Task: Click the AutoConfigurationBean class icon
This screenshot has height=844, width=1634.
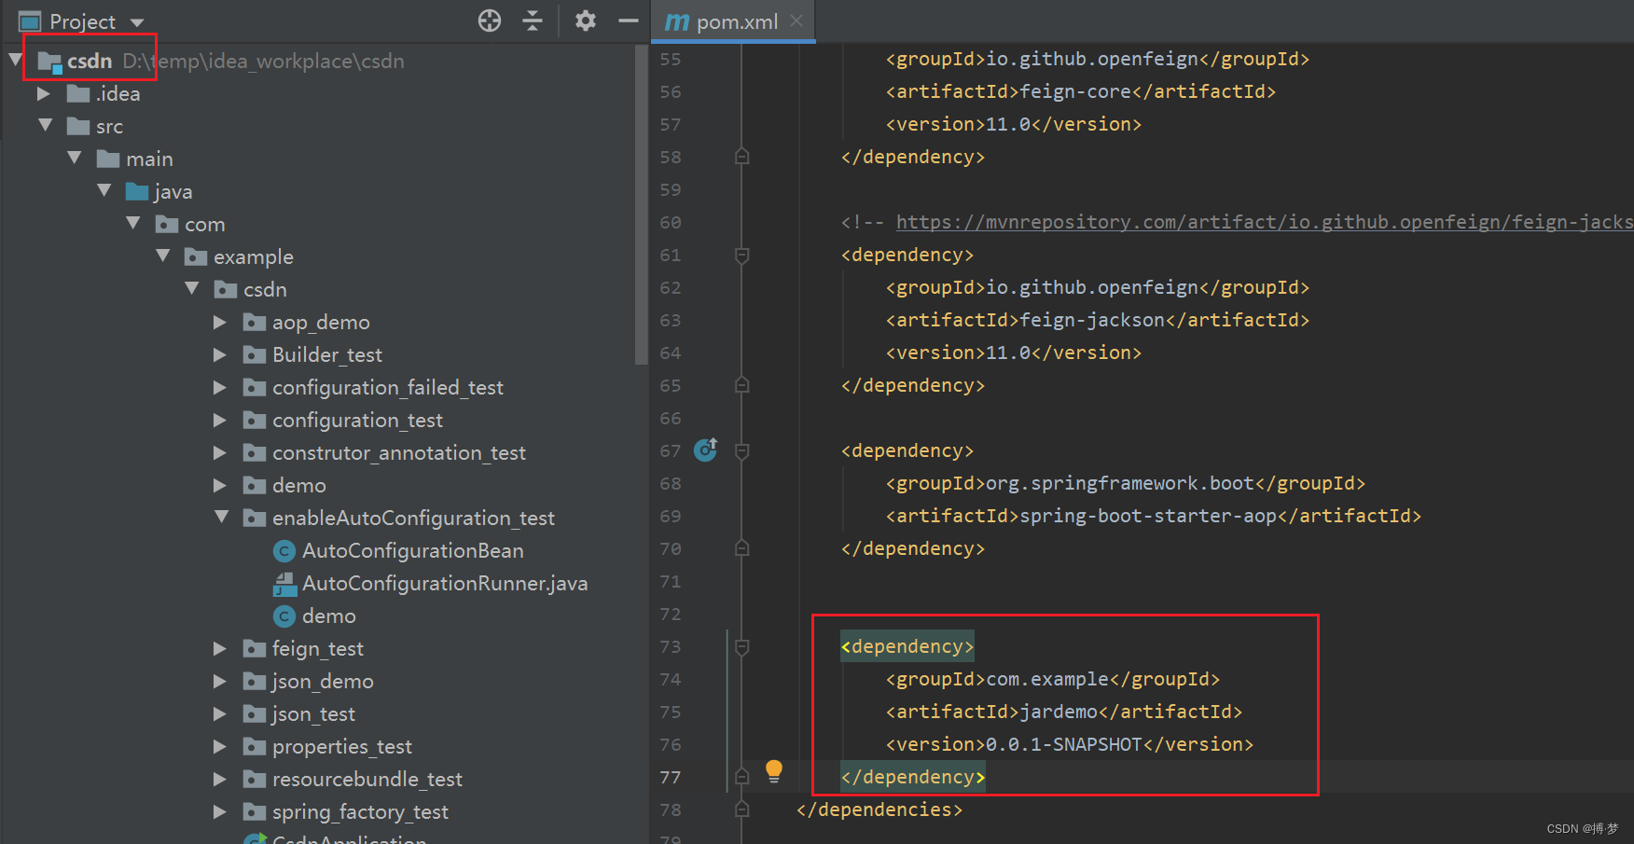Action: [284, 551]
